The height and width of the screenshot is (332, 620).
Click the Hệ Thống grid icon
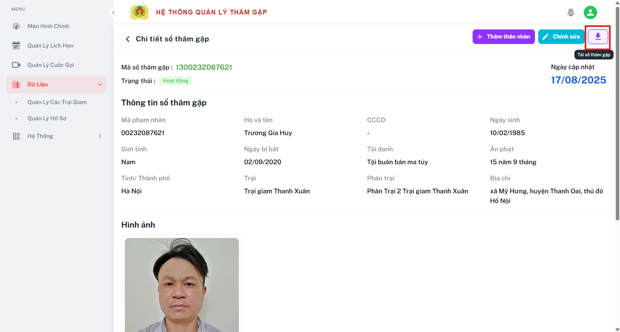click(16, 136)
